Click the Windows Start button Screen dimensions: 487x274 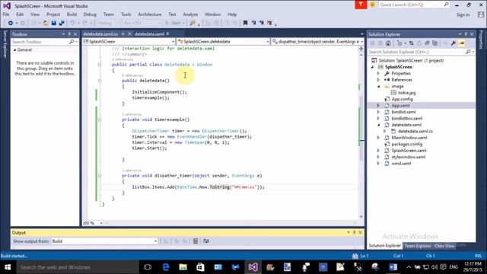coord(8,267)
